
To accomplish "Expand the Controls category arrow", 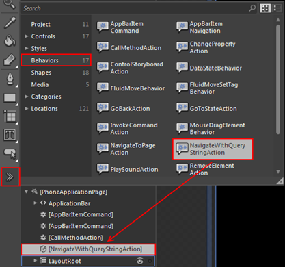I will pyautogui.click(x=27, y=36).
